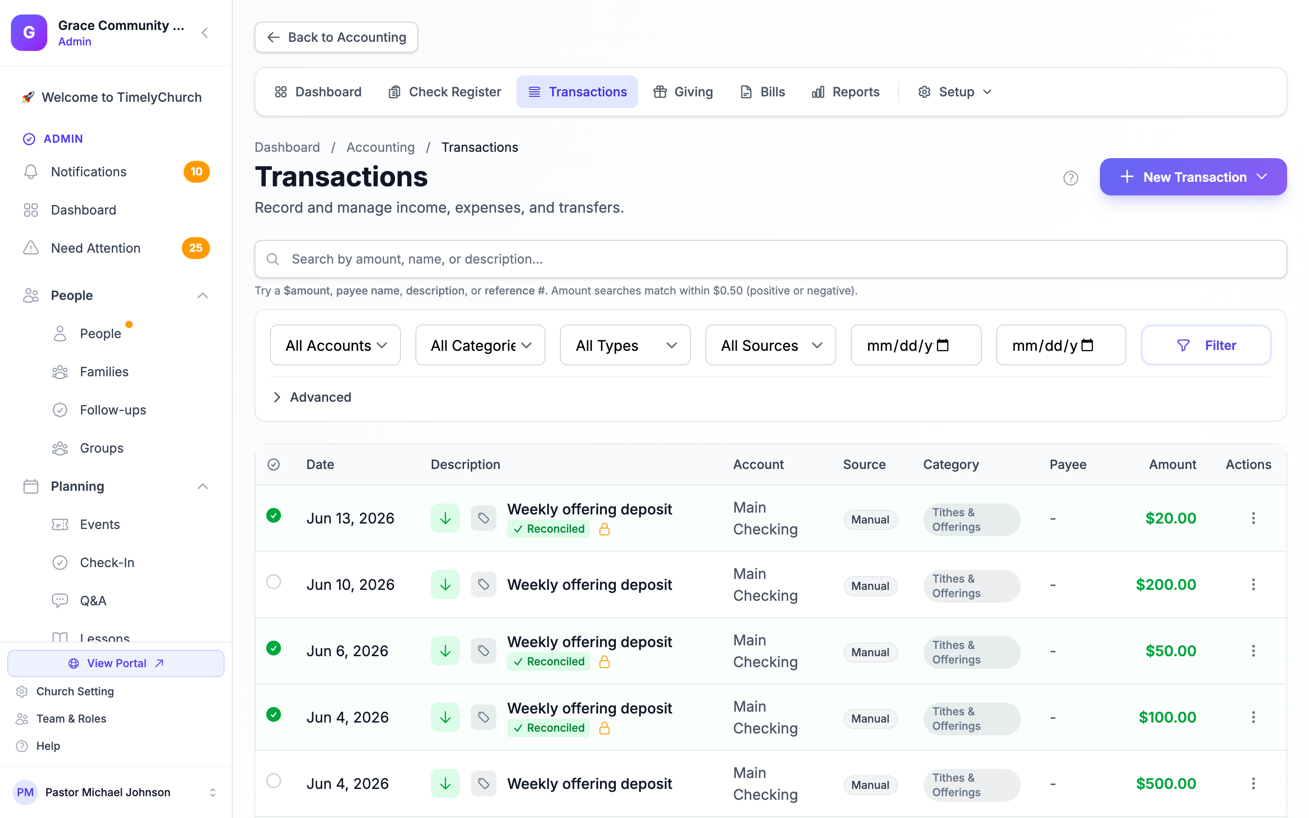Viewport: 1309px width, 818px height.
Task: Click the Tithes & Offerings tag in $200.00 row
Action: click(x=971, y=586)
